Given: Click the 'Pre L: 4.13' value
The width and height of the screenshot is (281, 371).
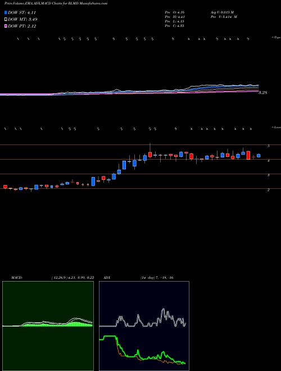Looking at the screenshot, I should pos(175,21).
